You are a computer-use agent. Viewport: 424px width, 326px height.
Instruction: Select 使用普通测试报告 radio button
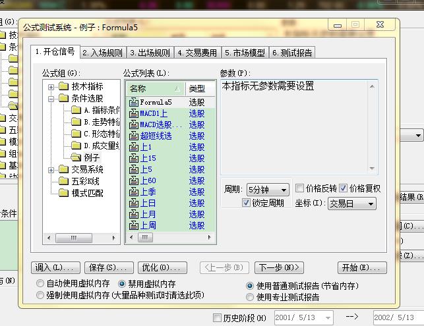pos(250,285)
